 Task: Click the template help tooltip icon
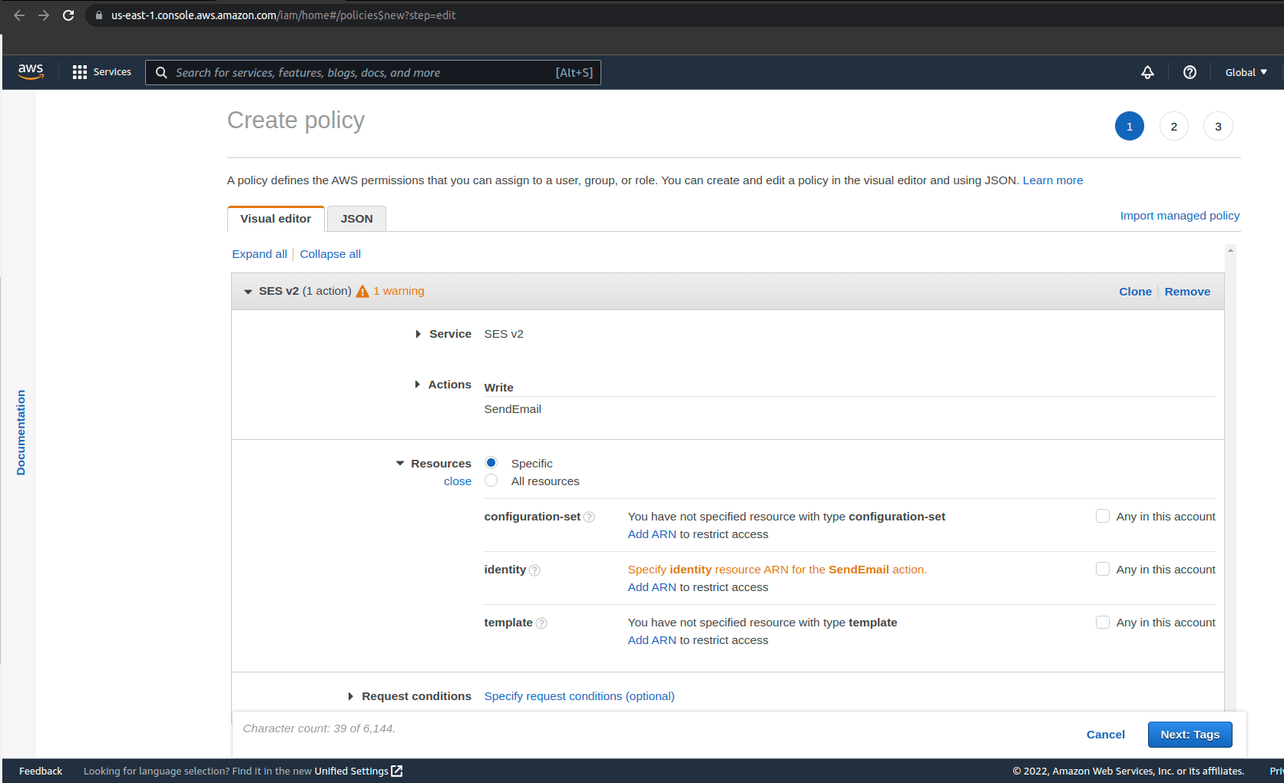tap(541, 623)
